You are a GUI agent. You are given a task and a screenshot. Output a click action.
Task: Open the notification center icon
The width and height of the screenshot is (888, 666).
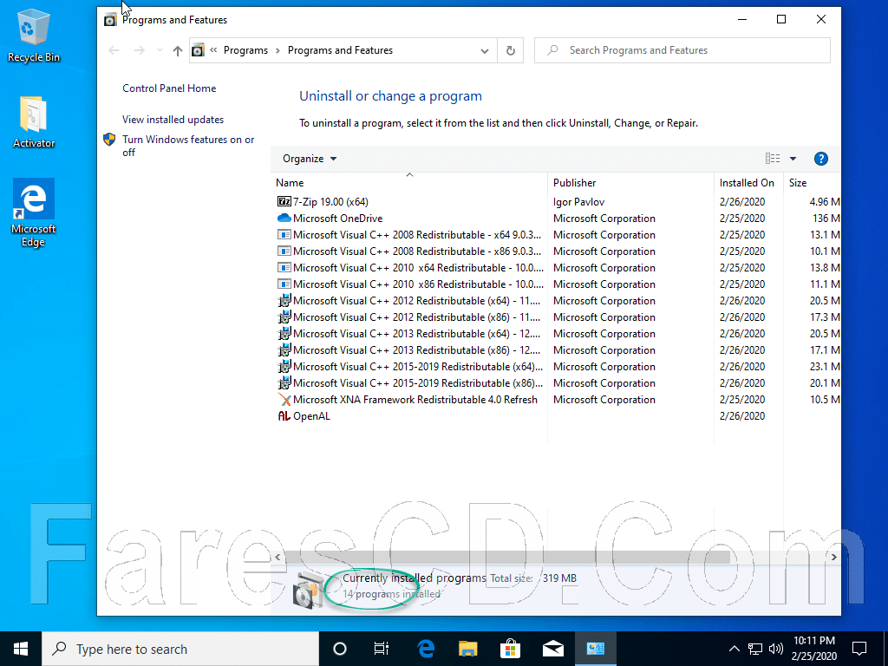tap(859, 649)
